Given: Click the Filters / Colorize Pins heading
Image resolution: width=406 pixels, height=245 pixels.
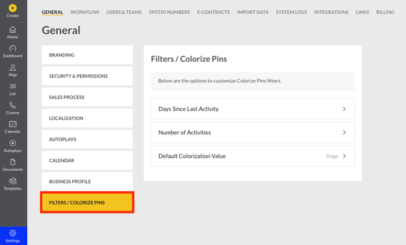Looking at the screenshot, I should click(188, 59).
